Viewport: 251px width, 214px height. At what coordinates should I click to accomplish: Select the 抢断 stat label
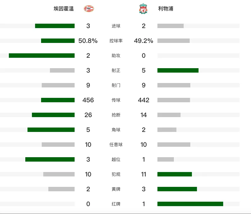point(116,115)
